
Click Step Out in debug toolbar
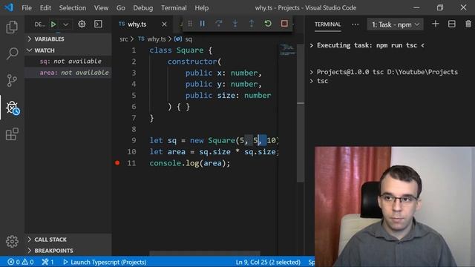[x=252, y=23]
